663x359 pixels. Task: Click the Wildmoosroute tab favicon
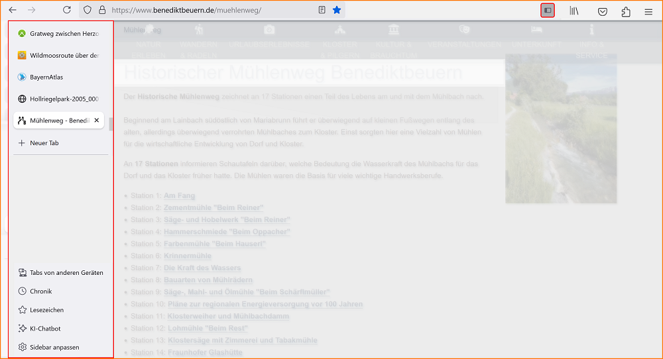pyautogui.click(x=22, y=56)
